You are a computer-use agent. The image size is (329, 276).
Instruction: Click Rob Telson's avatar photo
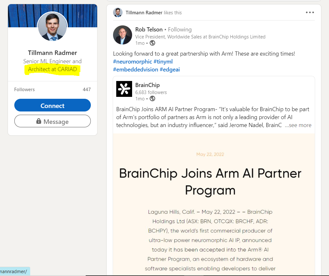pyautogui.click(x=122, y=35)
